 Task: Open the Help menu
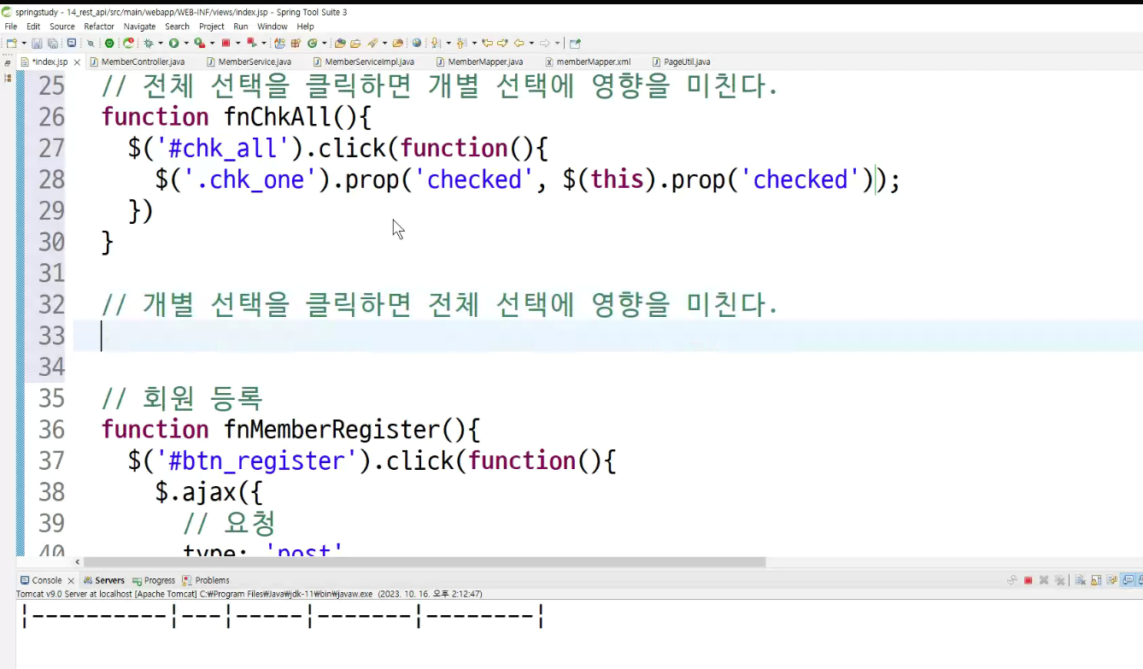[x=306, y=26]
